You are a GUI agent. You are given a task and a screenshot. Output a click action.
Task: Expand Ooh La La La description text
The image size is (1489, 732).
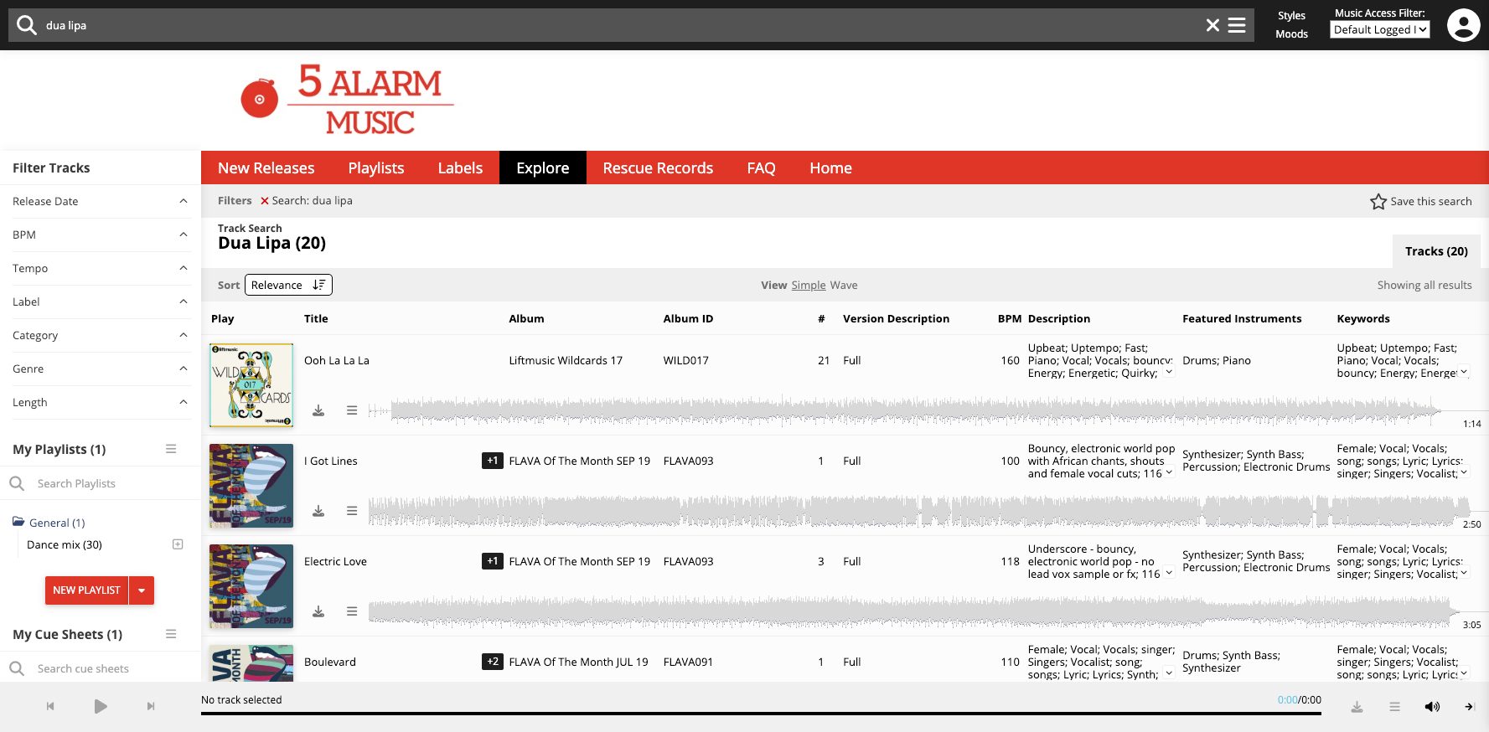pos(1169,372)
